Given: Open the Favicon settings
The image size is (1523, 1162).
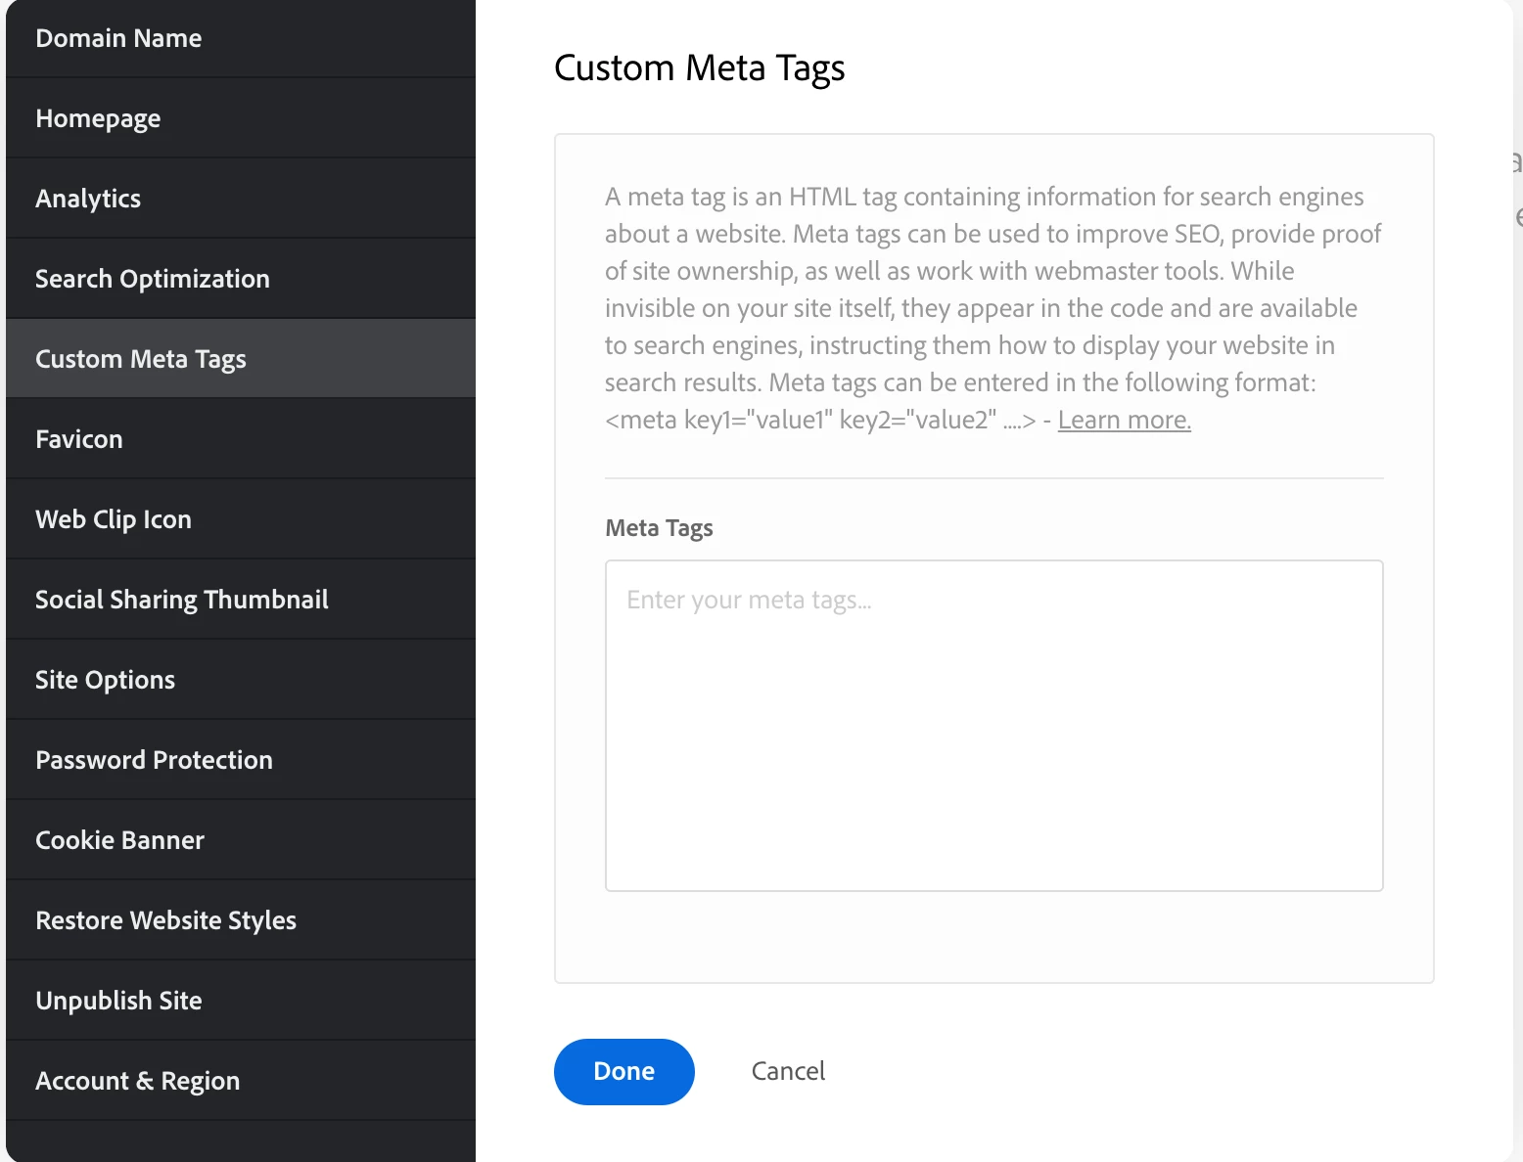Looking at the screenshot, I should (x=79, y=439).
